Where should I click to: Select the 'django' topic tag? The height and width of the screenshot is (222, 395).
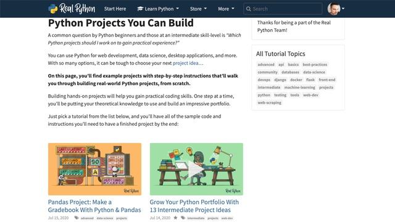click(280, 80)
